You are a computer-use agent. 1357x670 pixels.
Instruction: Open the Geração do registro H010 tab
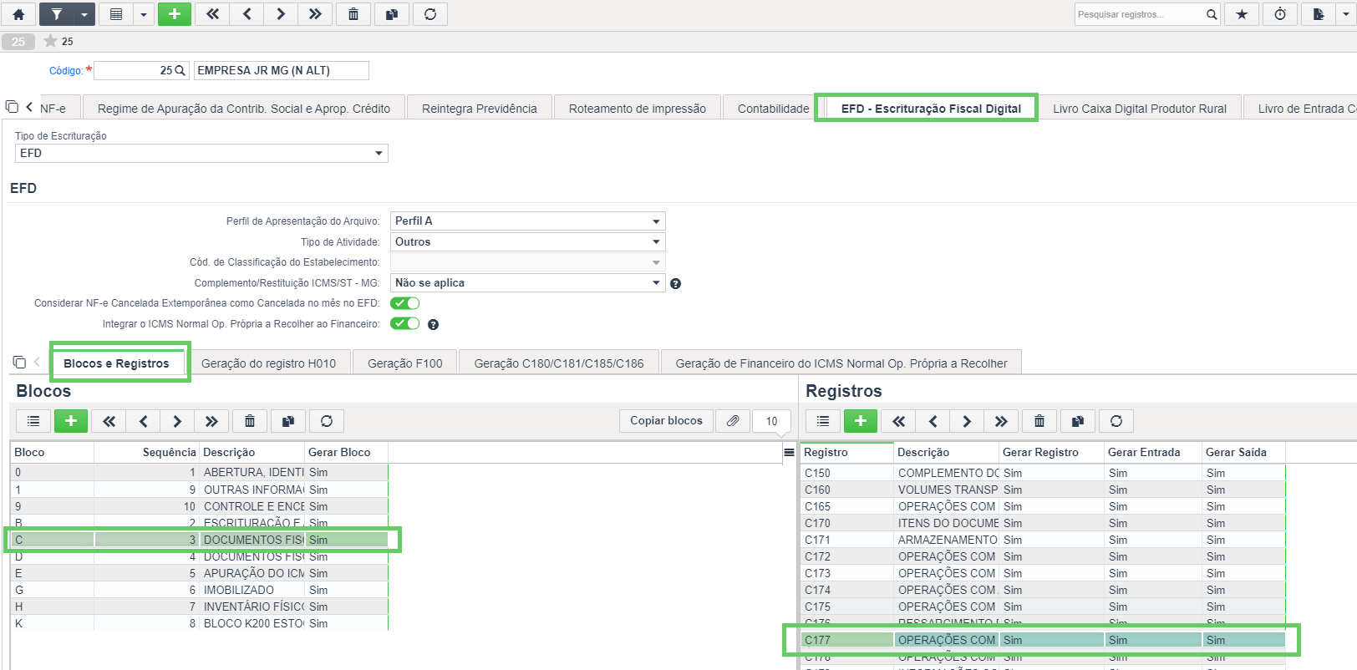pos(268,363)
